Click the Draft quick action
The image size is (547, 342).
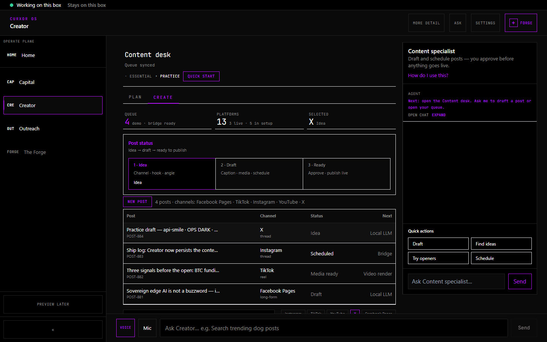point(438,244)
